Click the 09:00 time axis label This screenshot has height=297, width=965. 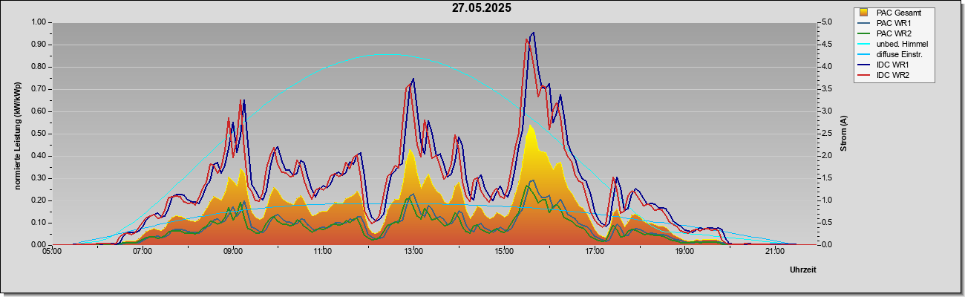(x=232, y=252)
